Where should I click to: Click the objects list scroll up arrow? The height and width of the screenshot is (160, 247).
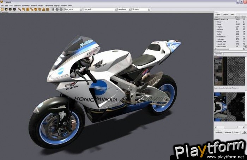coord(246,17)
